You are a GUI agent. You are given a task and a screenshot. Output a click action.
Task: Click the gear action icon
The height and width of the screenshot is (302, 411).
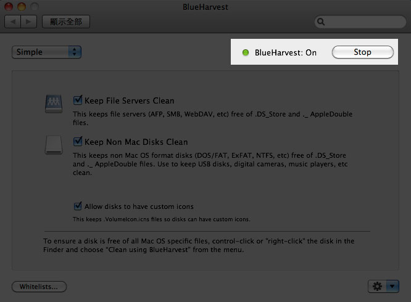(377, 287)
